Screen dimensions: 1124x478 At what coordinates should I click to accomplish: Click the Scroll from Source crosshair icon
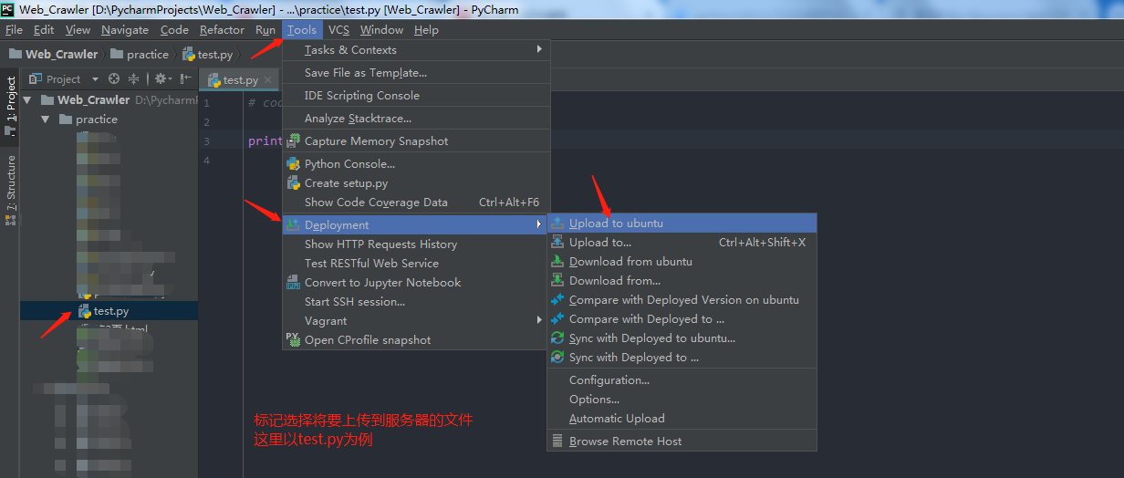point(114,79)
